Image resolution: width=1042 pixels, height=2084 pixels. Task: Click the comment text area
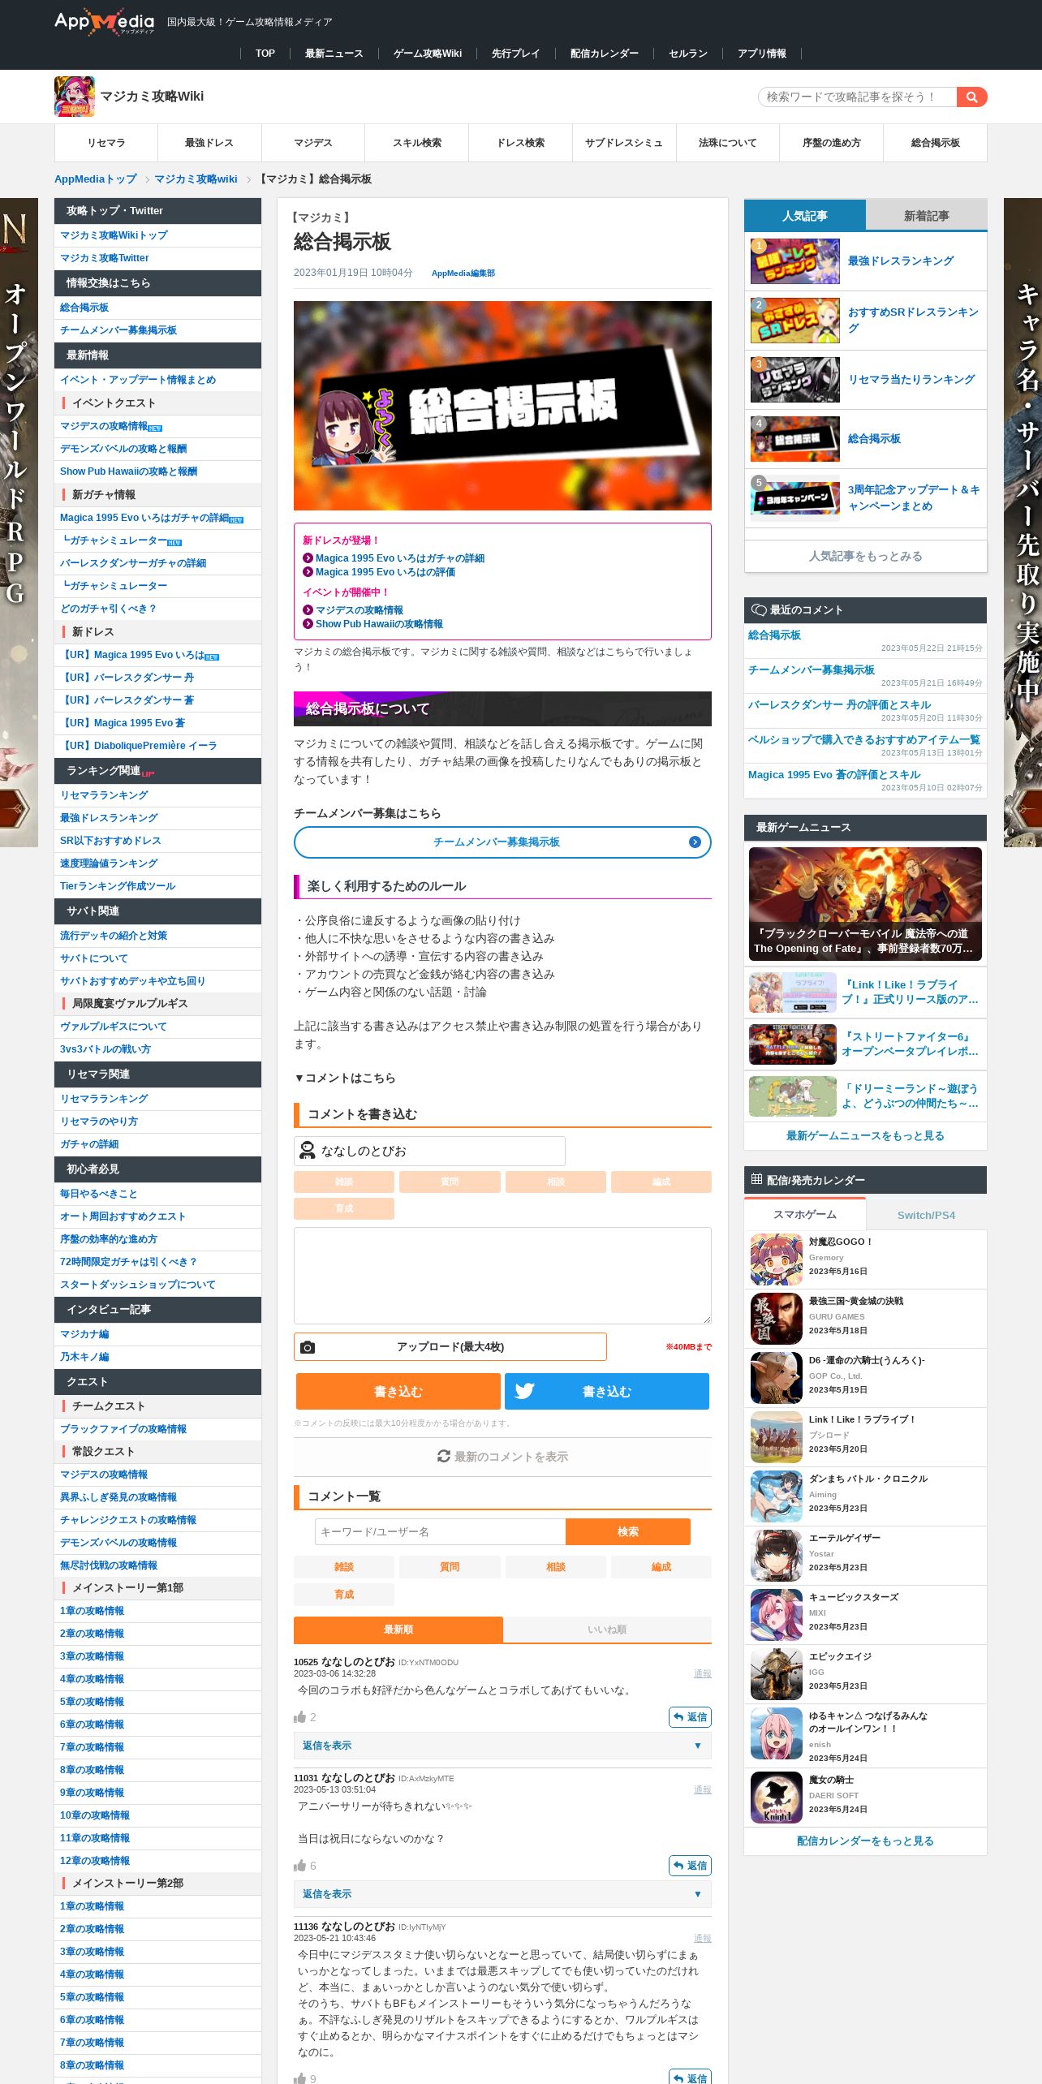[x=502, y=1276]
